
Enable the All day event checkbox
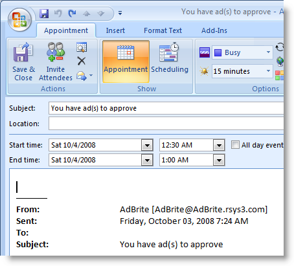[x=235, y=145]
